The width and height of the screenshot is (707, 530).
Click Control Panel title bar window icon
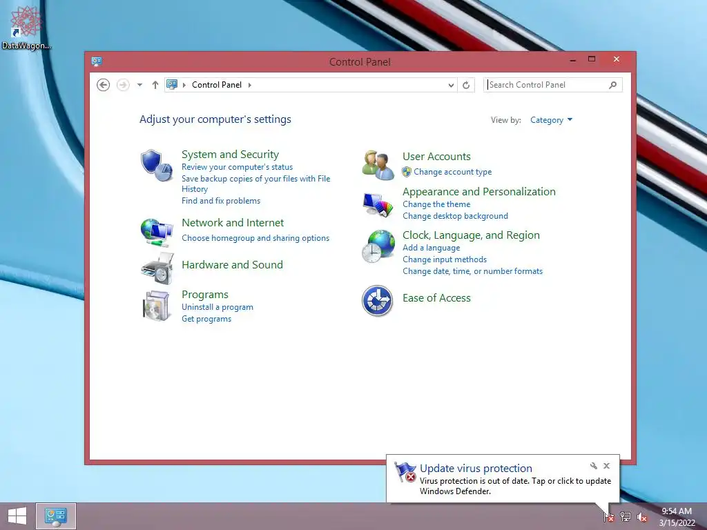click(x=97, y=61)
